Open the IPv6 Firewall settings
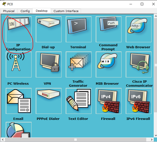 pyautogui.click(x=138, y=101)
